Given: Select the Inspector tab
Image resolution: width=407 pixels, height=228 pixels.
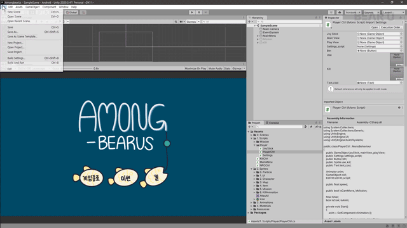Looking at the screenshot, I should click(x=332, y=18).
